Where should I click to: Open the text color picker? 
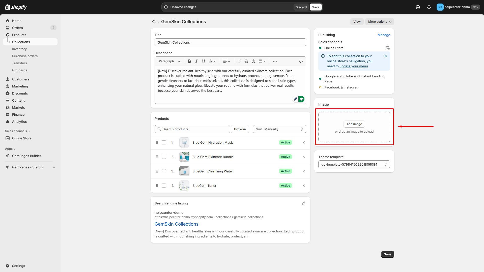pos(212,61)
